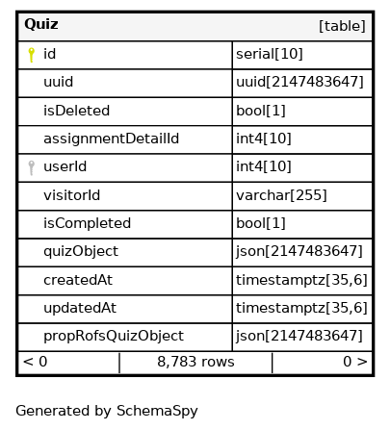Select the createdAt column name
This screenshot has height=430, width=390.
pos(78,280)
